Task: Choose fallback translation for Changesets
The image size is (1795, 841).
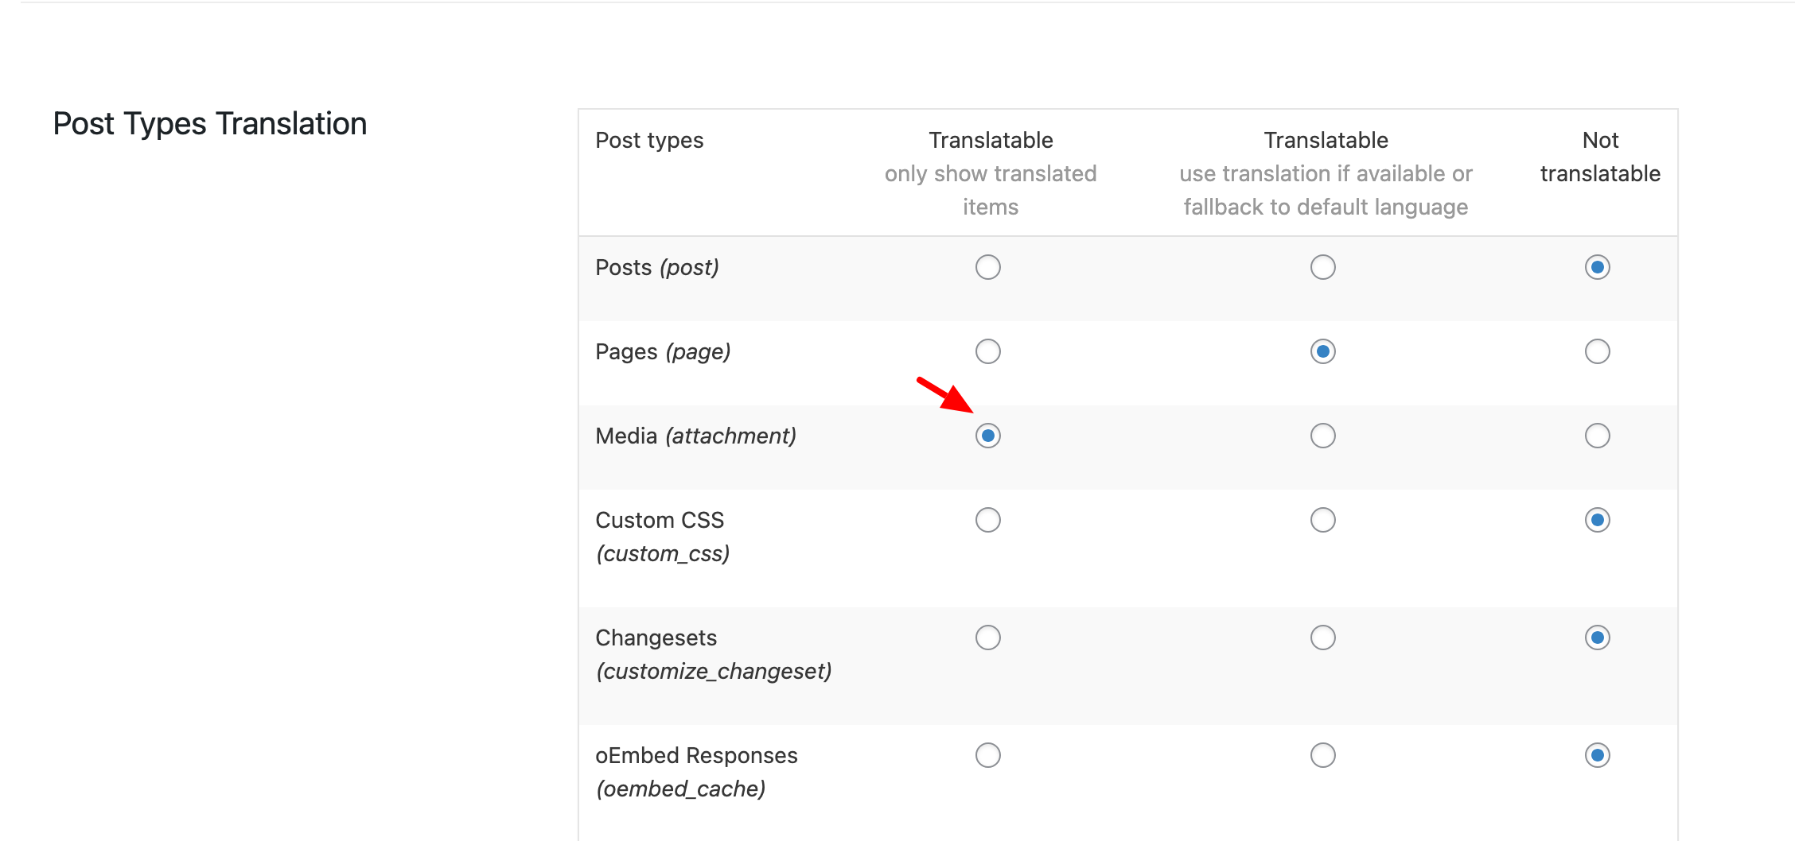Action: click(x=1323, y=638)
